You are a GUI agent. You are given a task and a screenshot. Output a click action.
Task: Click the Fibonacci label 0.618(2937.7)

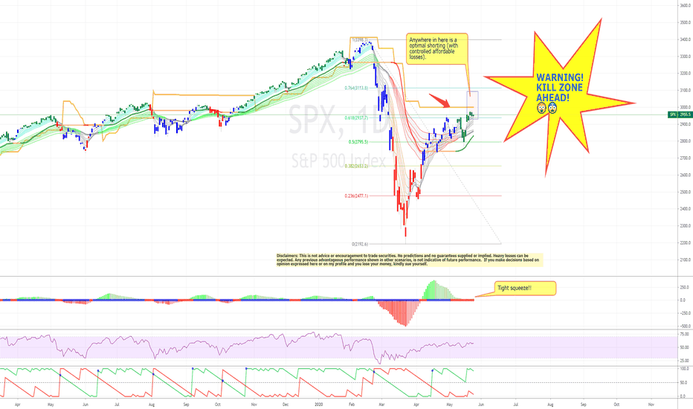(x=356, y=118)
